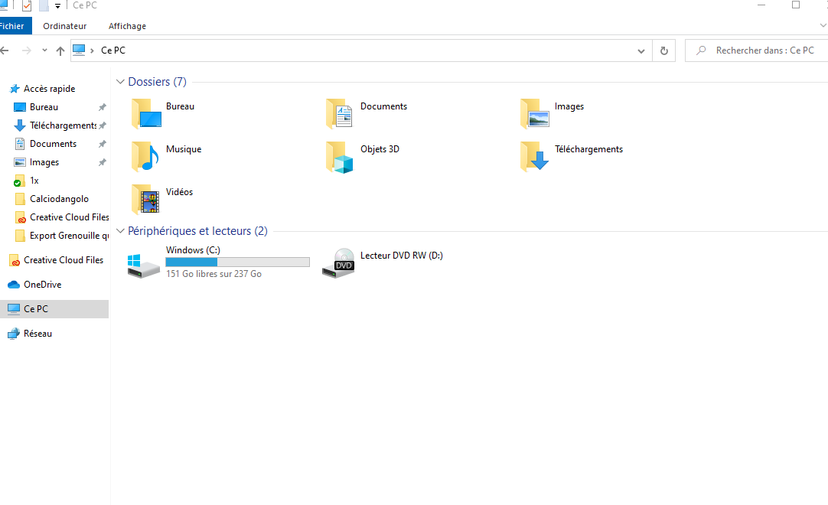The width and height of the screenshot is (828, 505).
Task: Open the Windows (C:) drive icon
Action: click(144, 262)
